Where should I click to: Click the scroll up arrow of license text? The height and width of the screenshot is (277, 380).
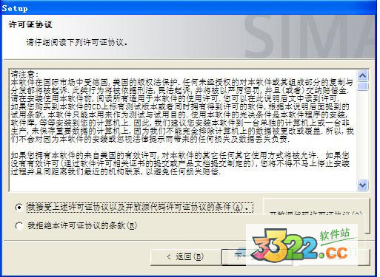click(362, 76)
